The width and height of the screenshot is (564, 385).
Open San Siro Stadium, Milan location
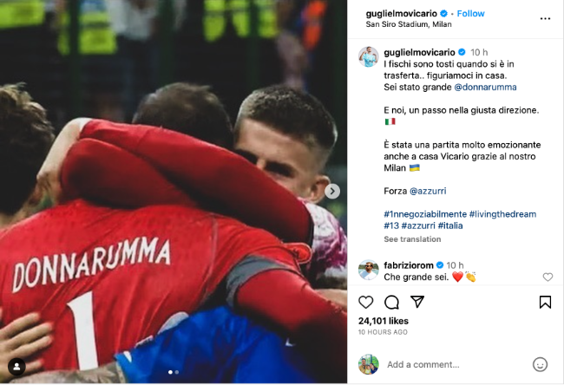click(409, 24)
